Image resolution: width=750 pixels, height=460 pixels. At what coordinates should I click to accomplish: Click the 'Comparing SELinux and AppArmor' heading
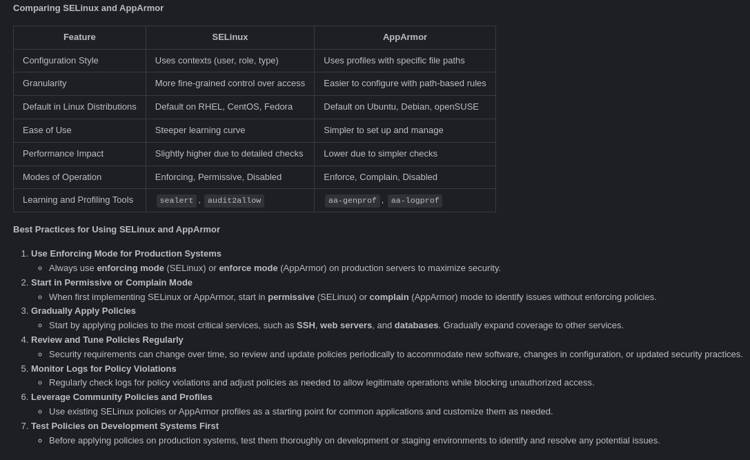[88, 8]
